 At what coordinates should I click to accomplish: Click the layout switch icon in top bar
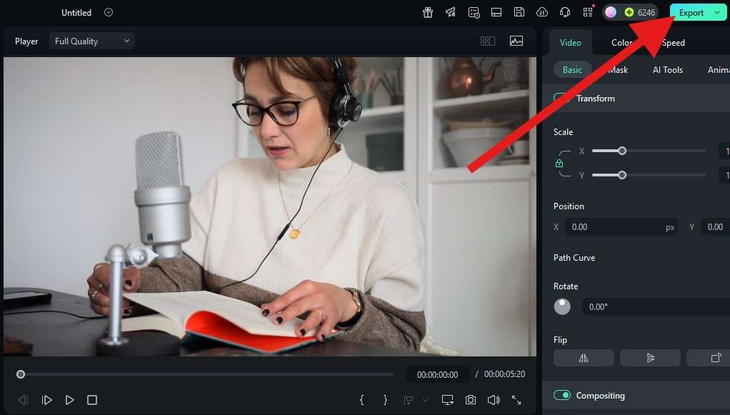coord(496,13)
